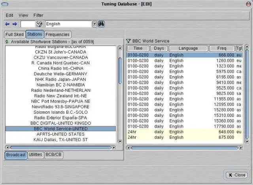
Task: Click schedule table scroll left arrow
Action: (x=128, y=148)
